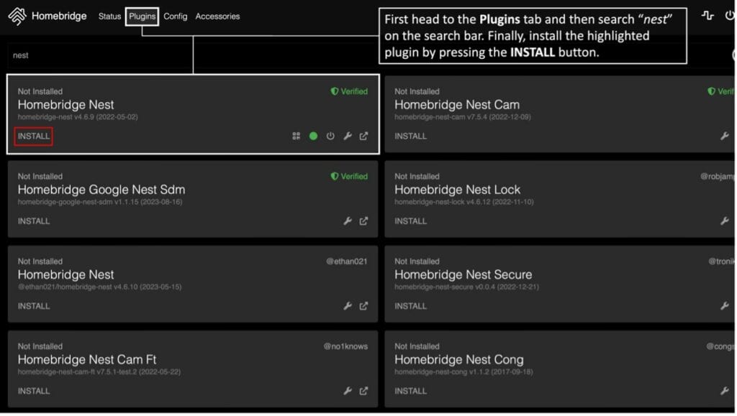Click the power icon on Homebridge Nest card
Image resolution: width=737 pixels, height=416 pixels.
pos(331,137)
